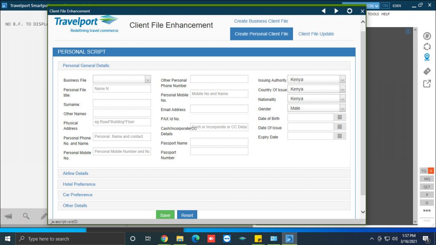Click the taskbar search box
The width and height of the screenshot is (436, 245).
(x=70, y=239)
